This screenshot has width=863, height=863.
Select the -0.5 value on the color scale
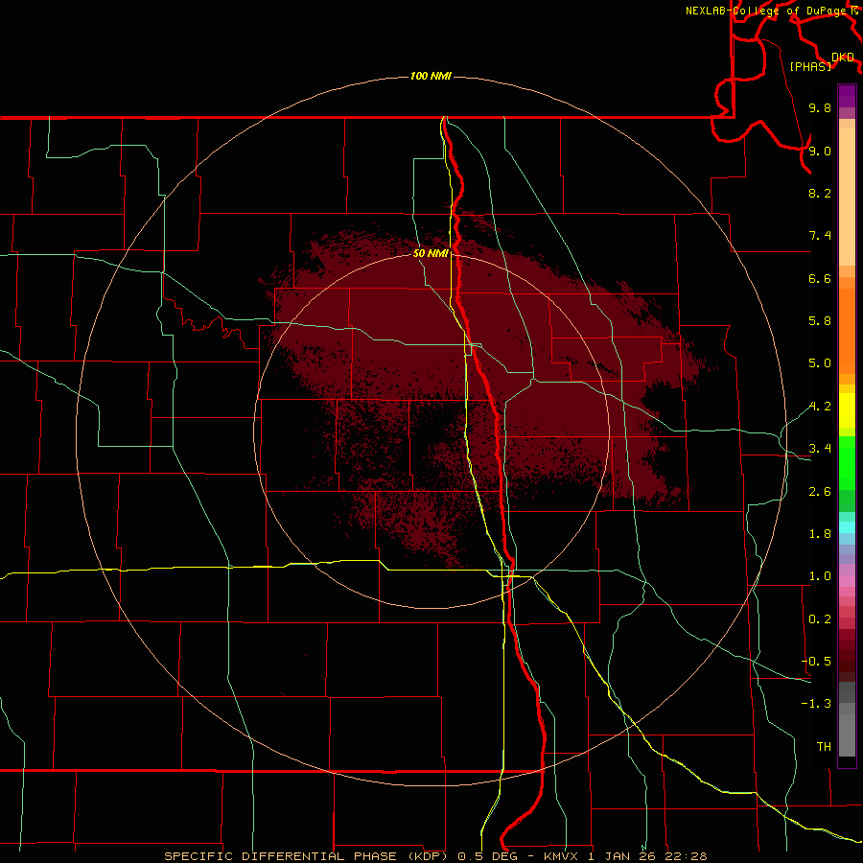816,662
